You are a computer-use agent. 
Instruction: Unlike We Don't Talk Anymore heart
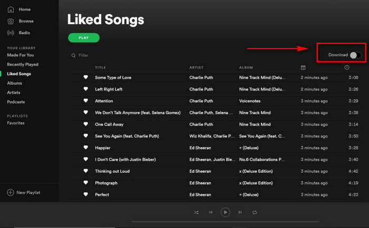pos(85,112)
